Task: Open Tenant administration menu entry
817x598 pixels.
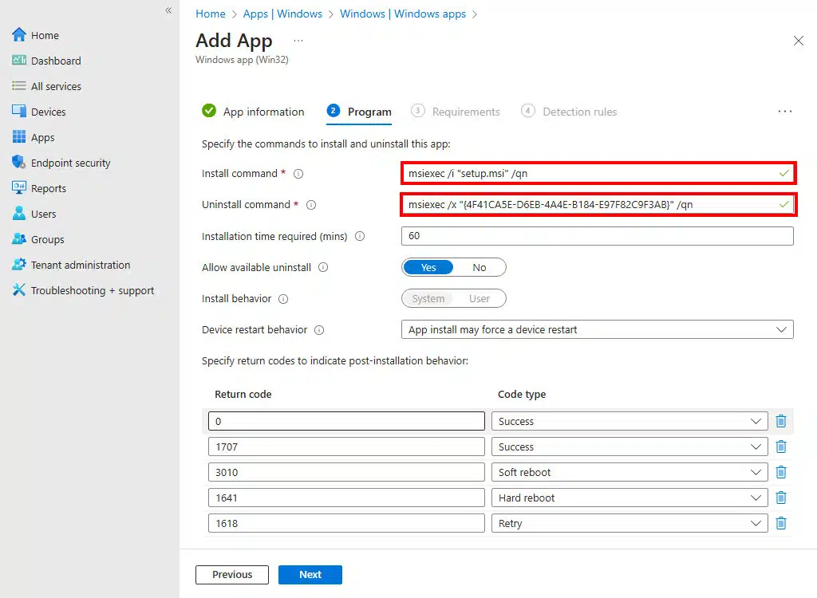Action: pyautogui.click(x=81, y=265)
